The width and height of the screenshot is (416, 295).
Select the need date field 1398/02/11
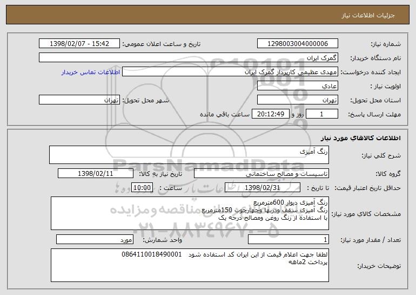click(96, 174)
